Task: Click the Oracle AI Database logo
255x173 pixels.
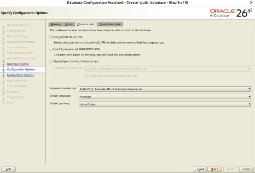Action: click(x=231, y=13)
